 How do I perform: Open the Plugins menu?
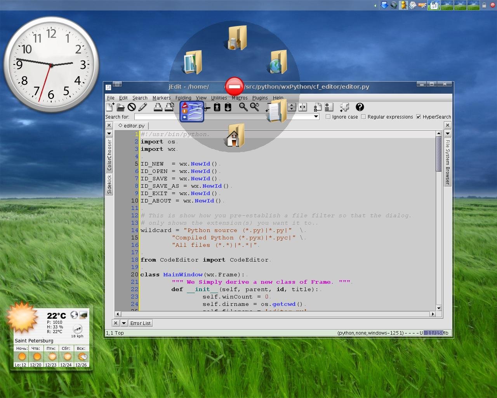pos(260,98)
